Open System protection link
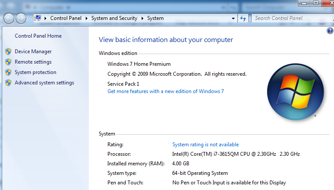 [36, 72]
